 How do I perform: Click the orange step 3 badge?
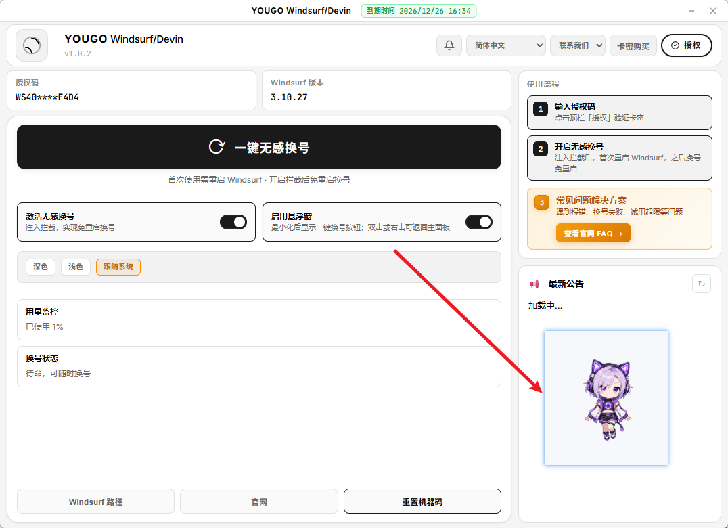542,202
